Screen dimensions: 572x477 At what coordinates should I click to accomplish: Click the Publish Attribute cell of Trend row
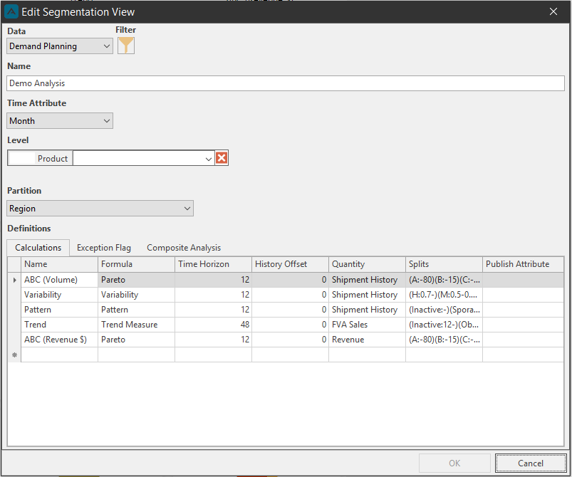[523, 325]
